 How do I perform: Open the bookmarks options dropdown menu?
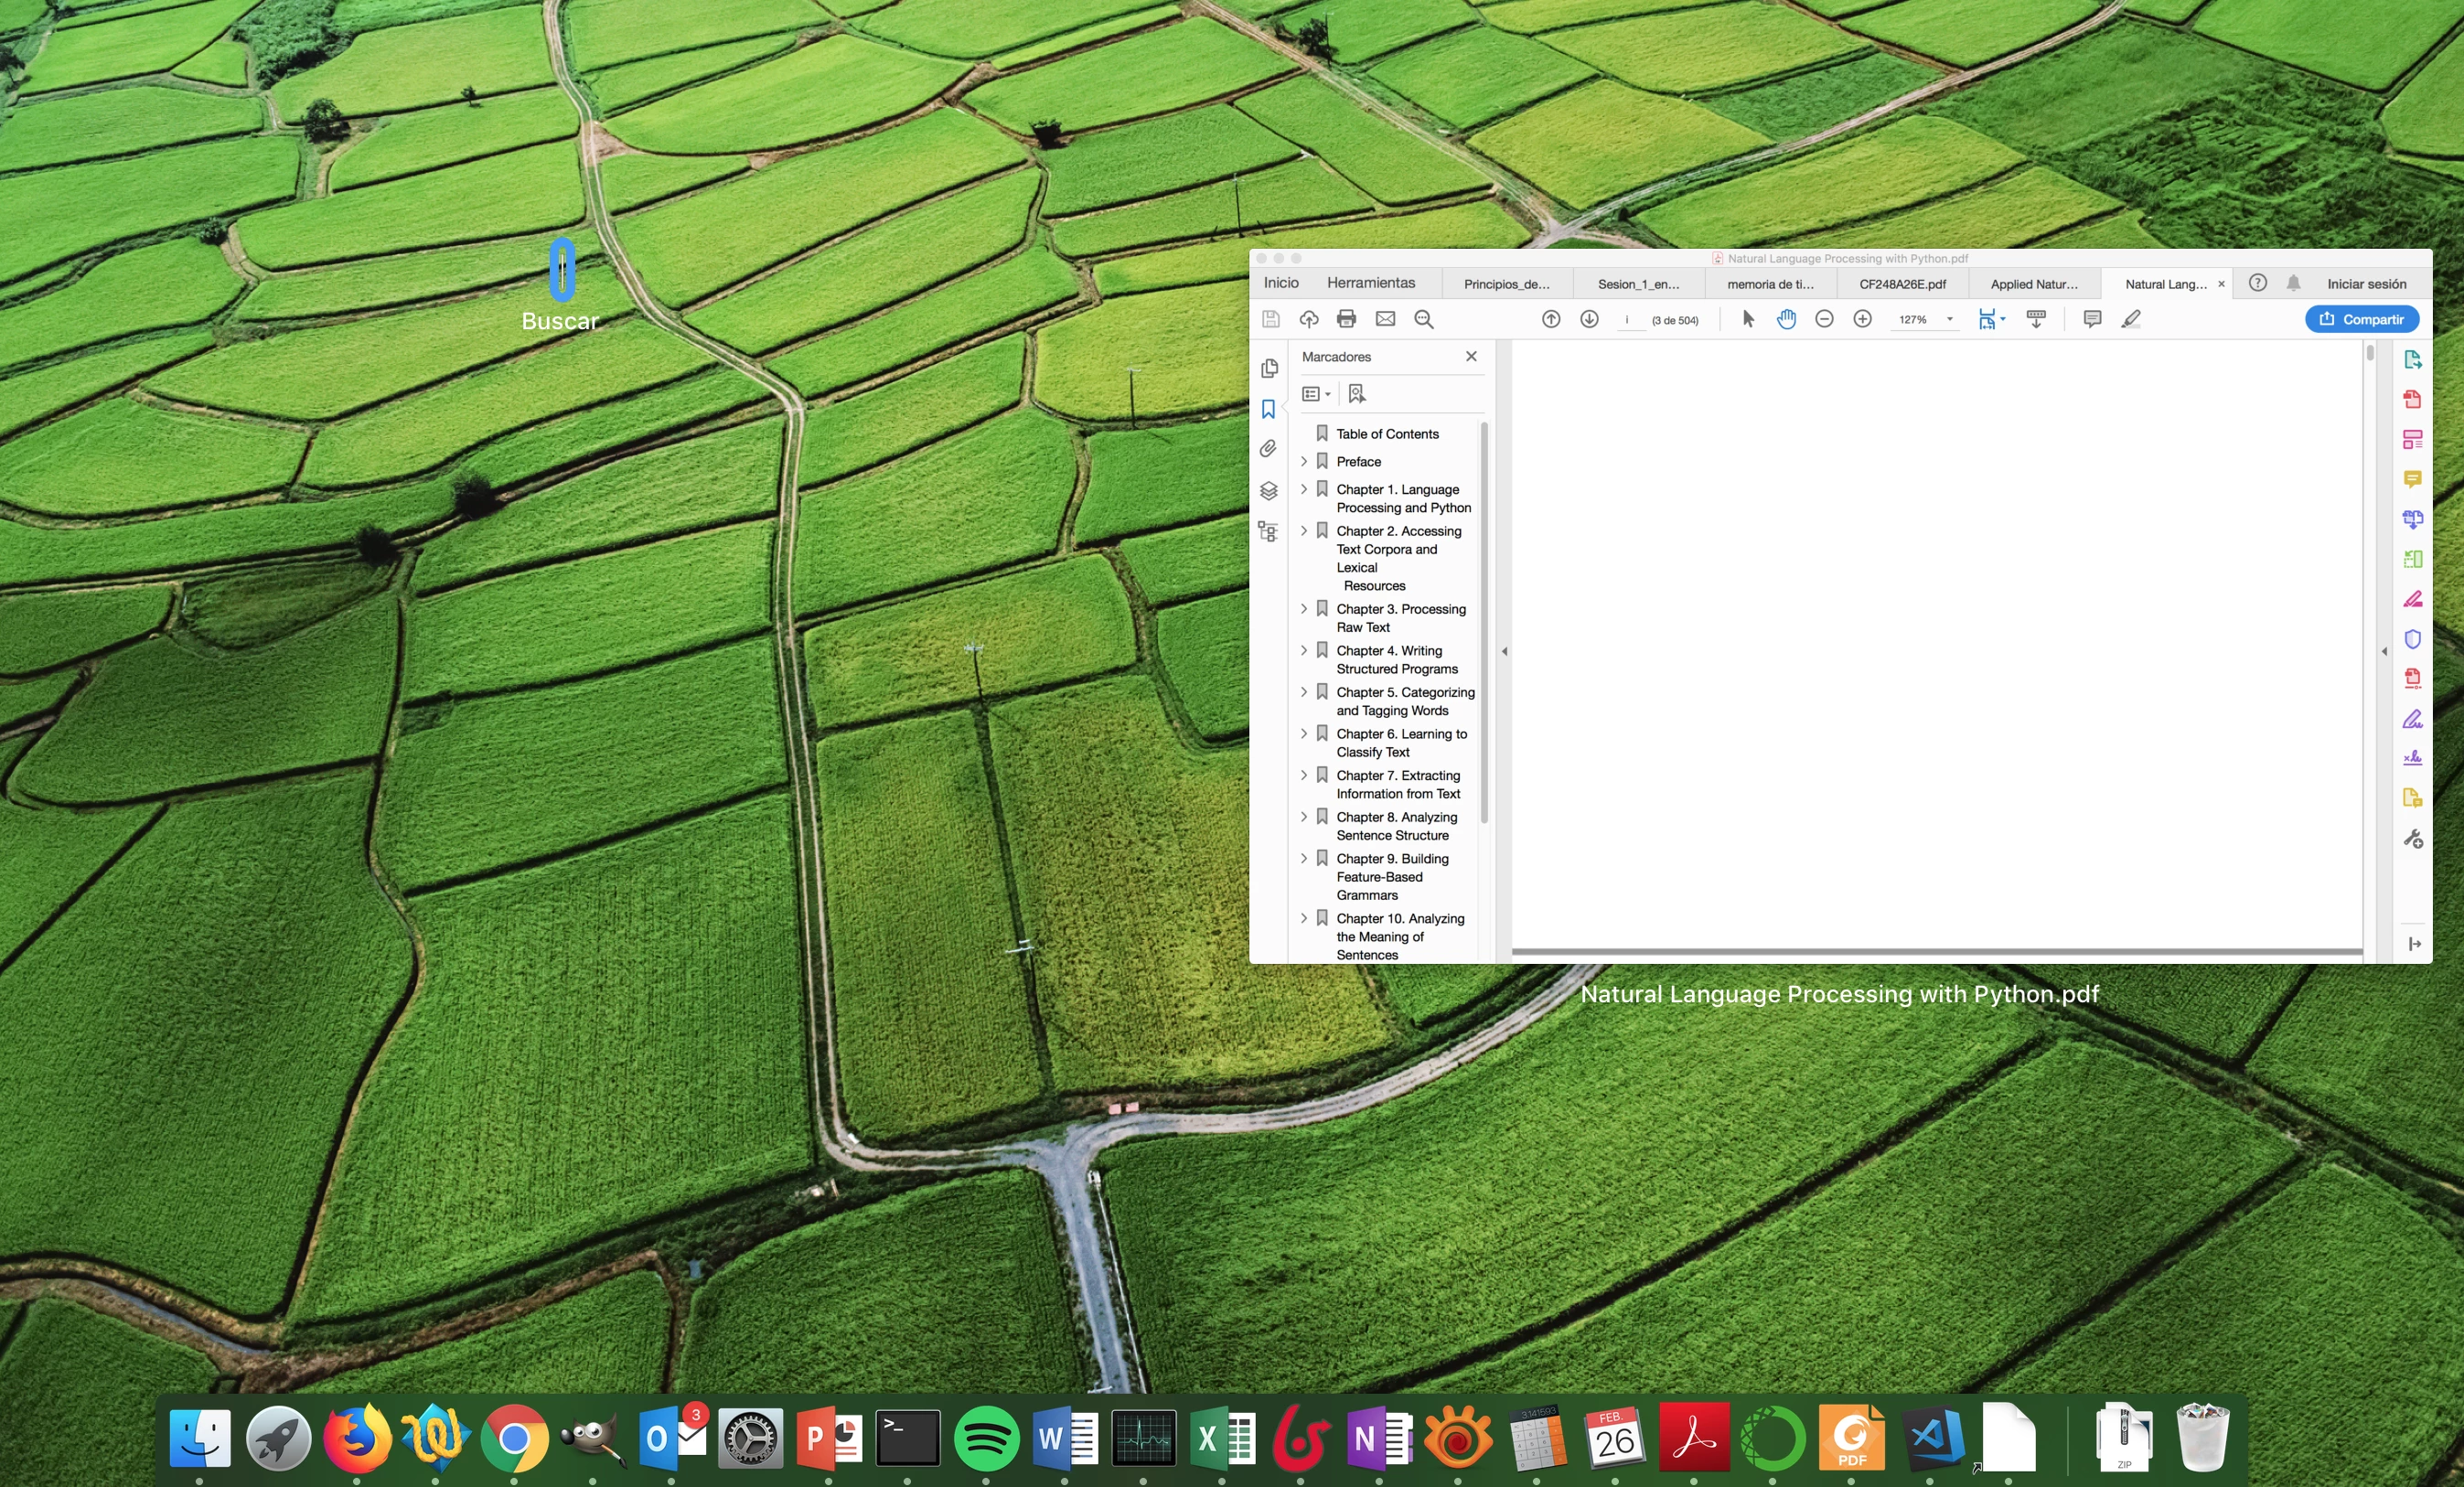(1315, 394)
